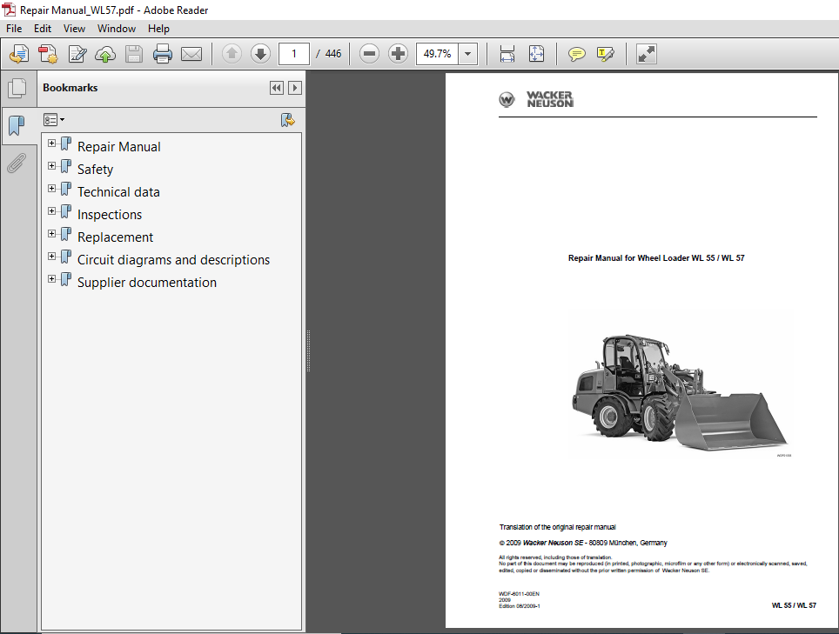Expand Circuit diagrams and descriptions bookmark
The height and width of the screenshot is (634, 839).
coord(52,256)
